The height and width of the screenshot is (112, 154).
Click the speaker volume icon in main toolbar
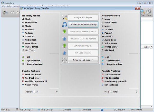(x=5, y=13)
